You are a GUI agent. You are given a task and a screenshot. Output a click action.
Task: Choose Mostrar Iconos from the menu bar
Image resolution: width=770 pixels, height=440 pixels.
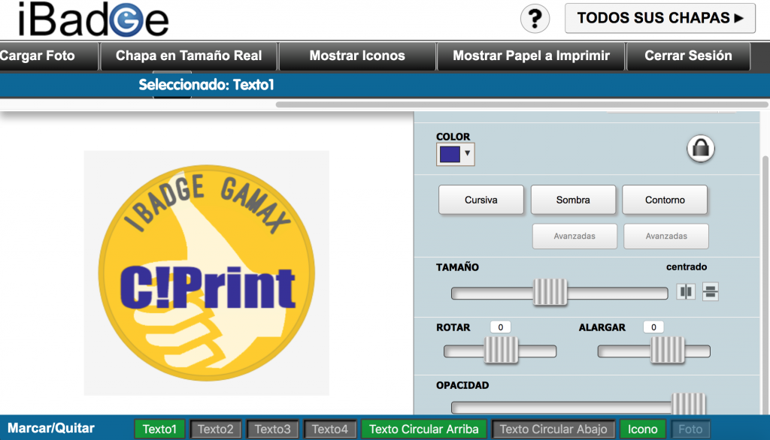point(357,56)
